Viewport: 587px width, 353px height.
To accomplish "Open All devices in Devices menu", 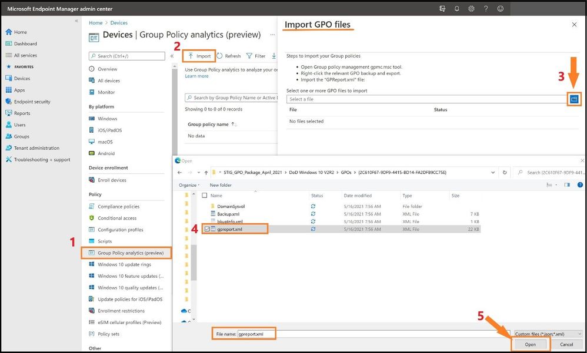I will 109,81.
